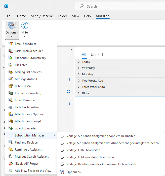This screenshot has height=176, width=165.
Task: Select the Reminders Assistant menu entry
Action: point(31,149)
